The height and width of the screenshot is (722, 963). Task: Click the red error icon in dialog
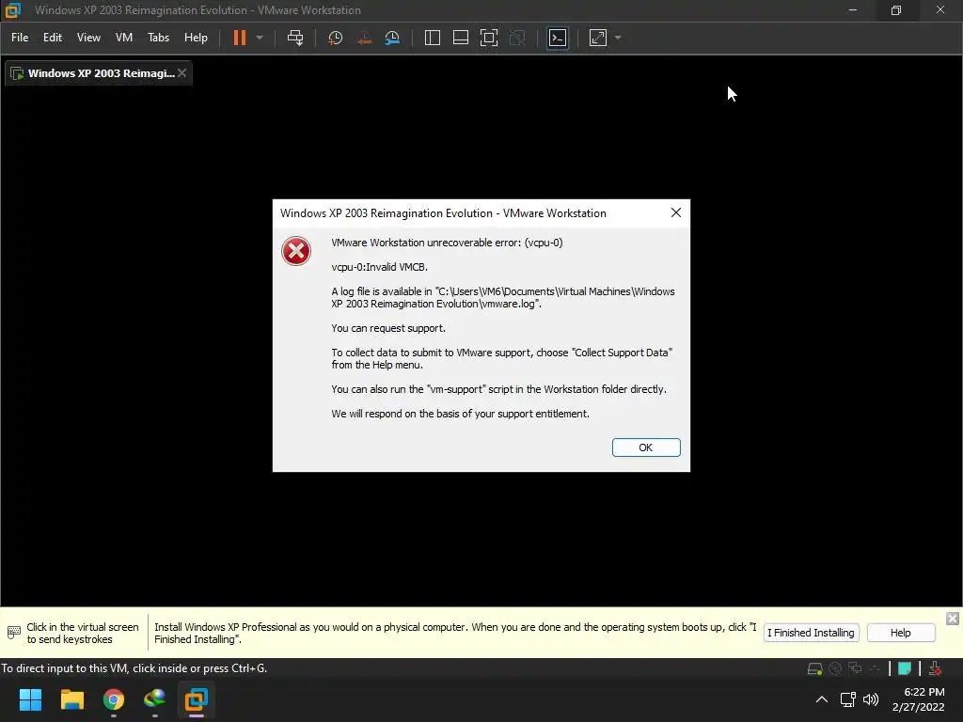[x=296, y=251]
